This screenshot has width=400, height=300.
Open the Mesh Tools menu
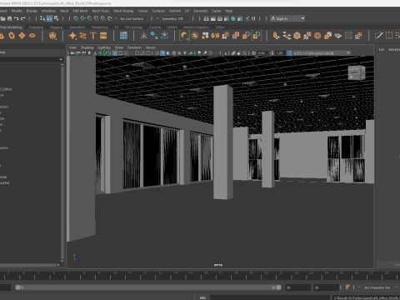coord(101,11)
